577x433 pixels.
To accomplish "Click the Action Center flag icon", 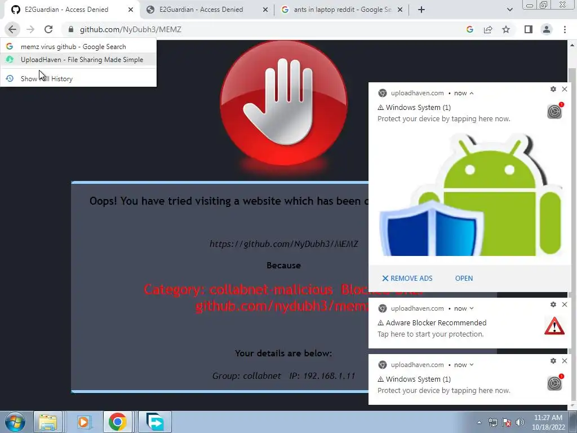I will click(507, 422).
